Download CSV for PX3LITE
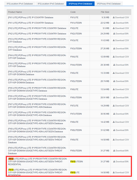This screenshot has width=137, height=180. (121, 40)
